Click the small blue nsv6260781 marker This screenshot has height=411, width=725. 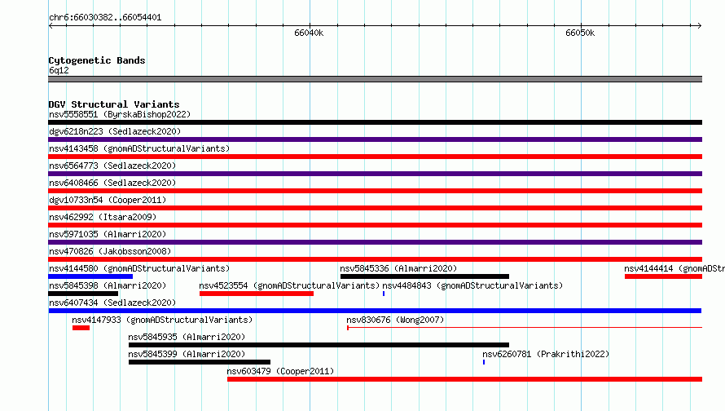coord(484,362)
